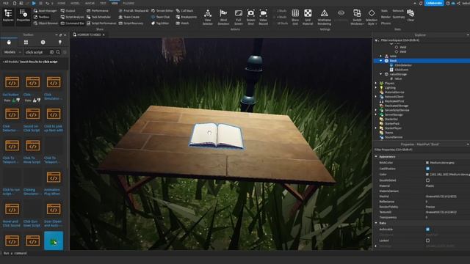470x264 pixels.
Task: Take a Screen Shot
Action: 250,17
